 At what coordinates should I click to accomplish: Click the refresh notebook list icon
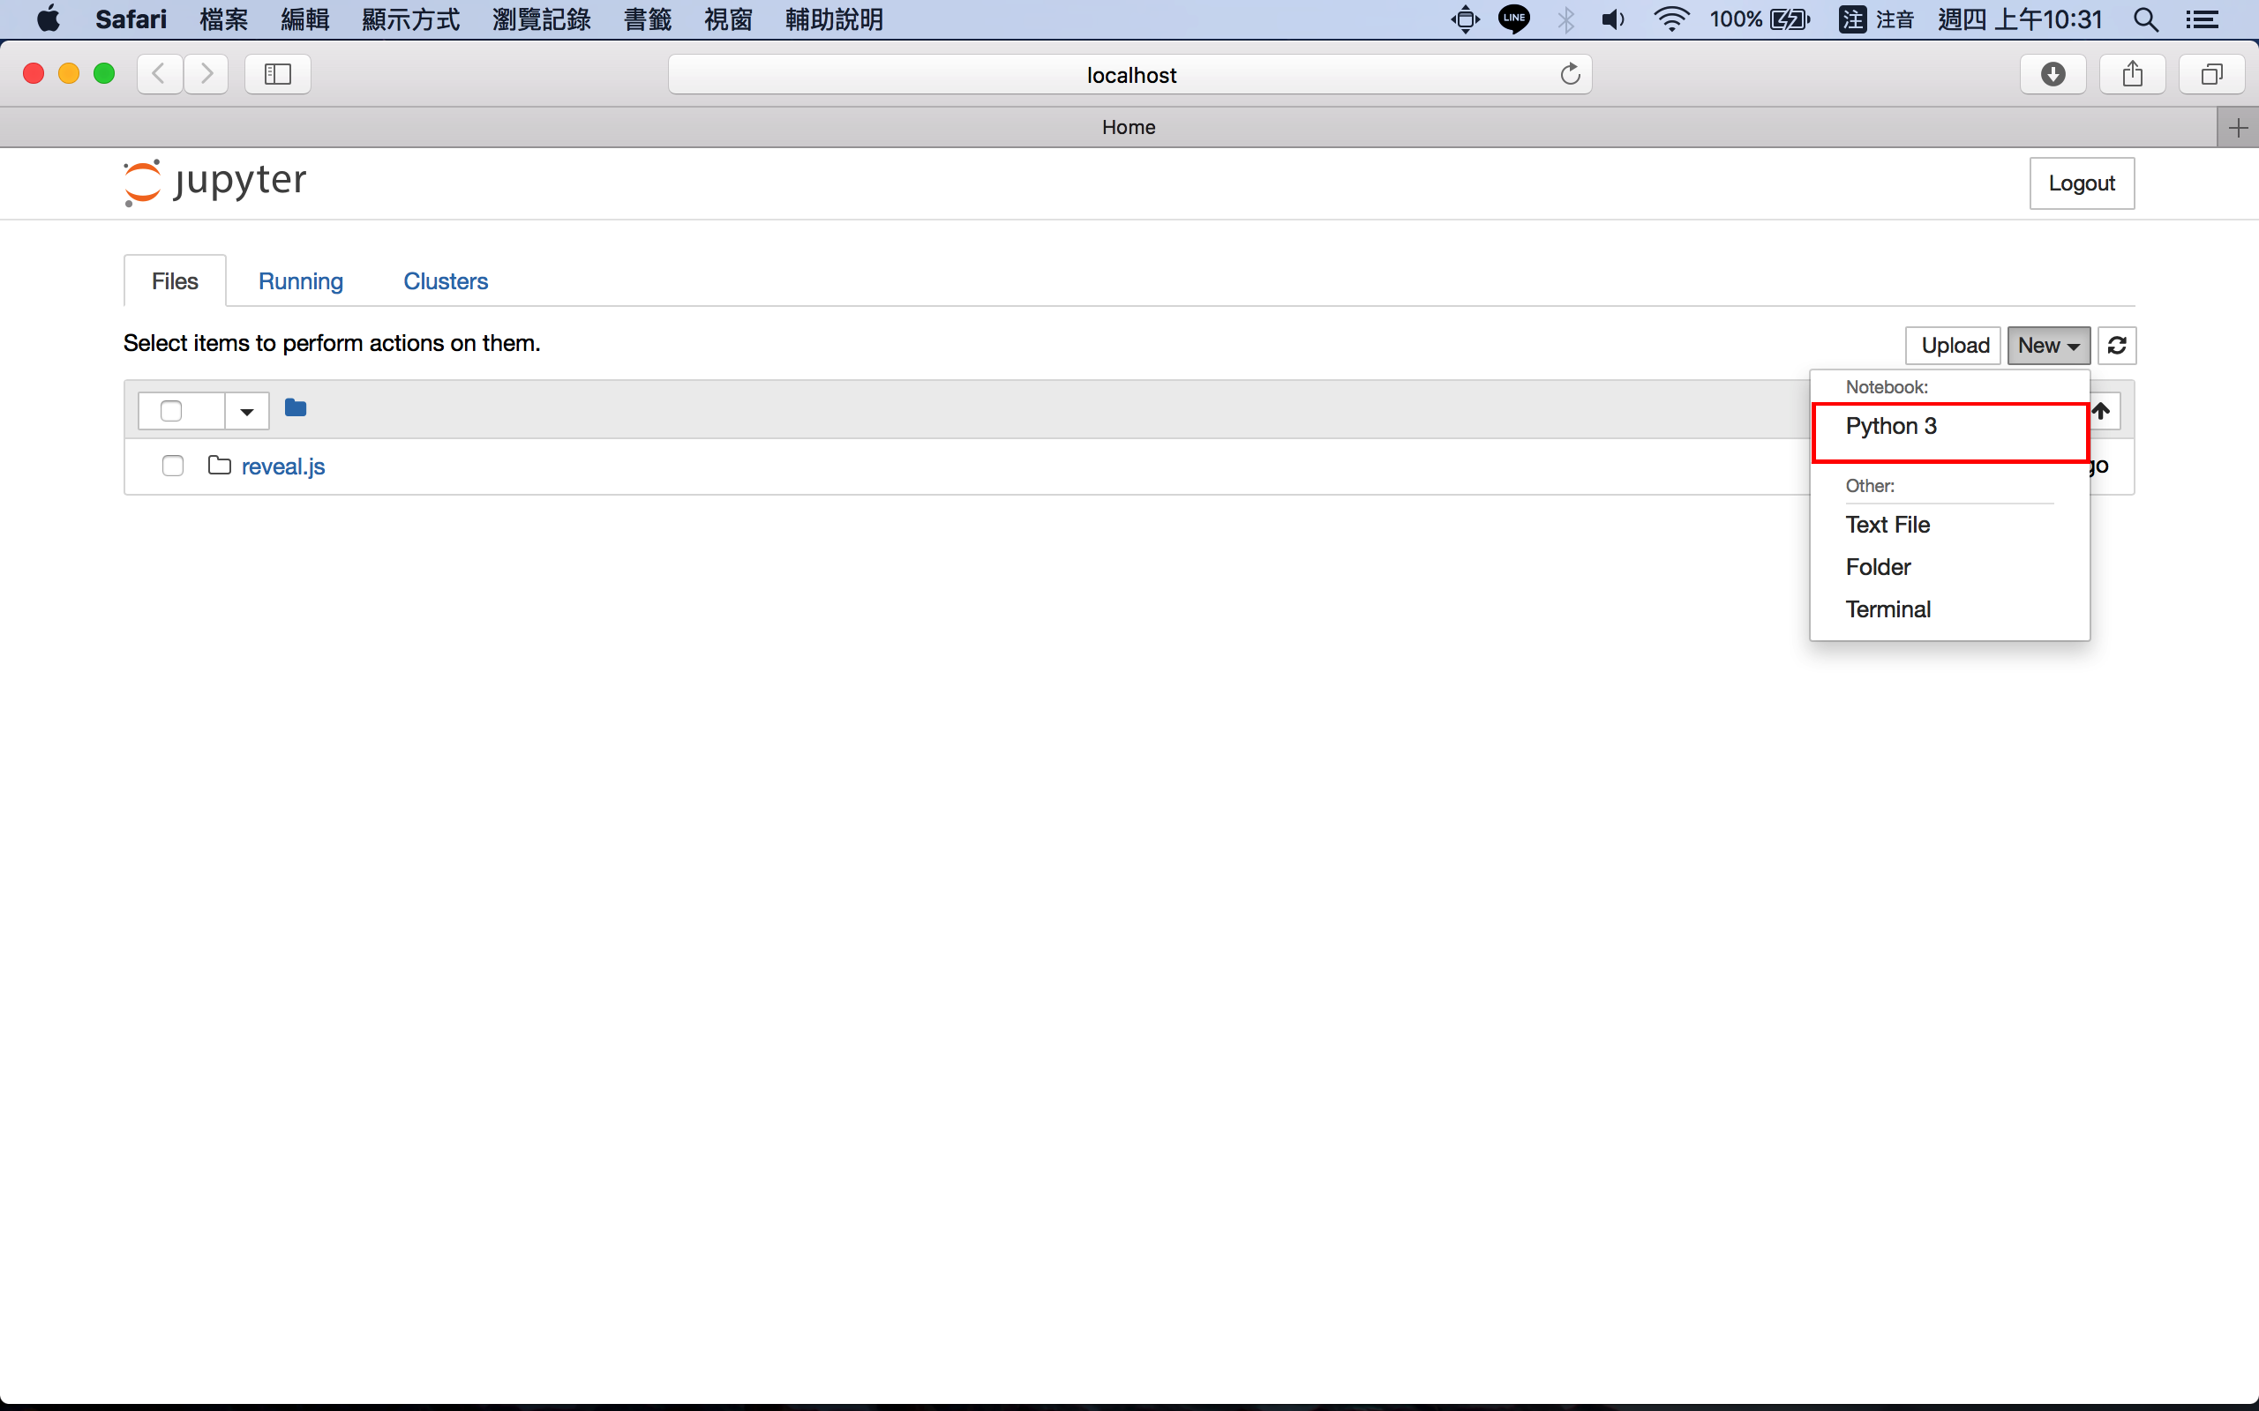click(x=2116, y=346)
